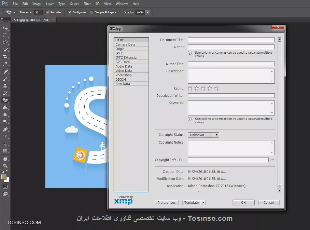
Task: Select the Paint Bucket tool
Action: pyautogui.click(x=5, y=107)
